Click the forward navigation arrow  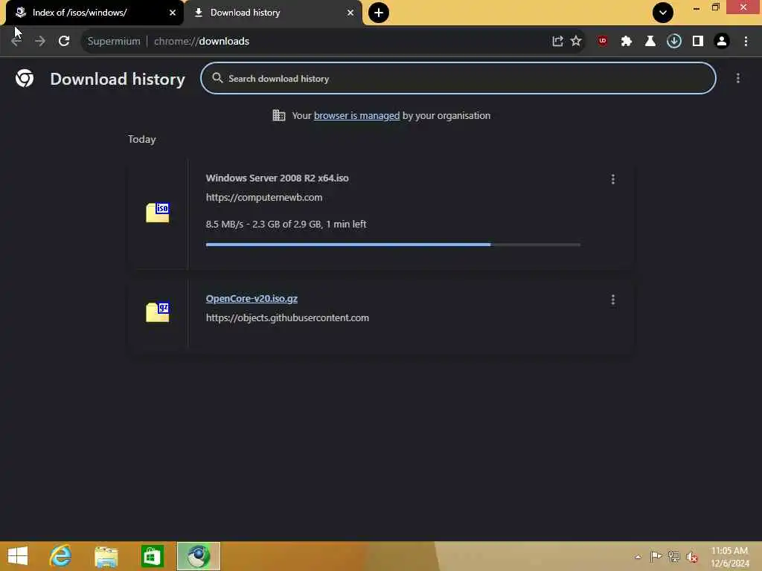pyautogui.click(x=40, y=42)
